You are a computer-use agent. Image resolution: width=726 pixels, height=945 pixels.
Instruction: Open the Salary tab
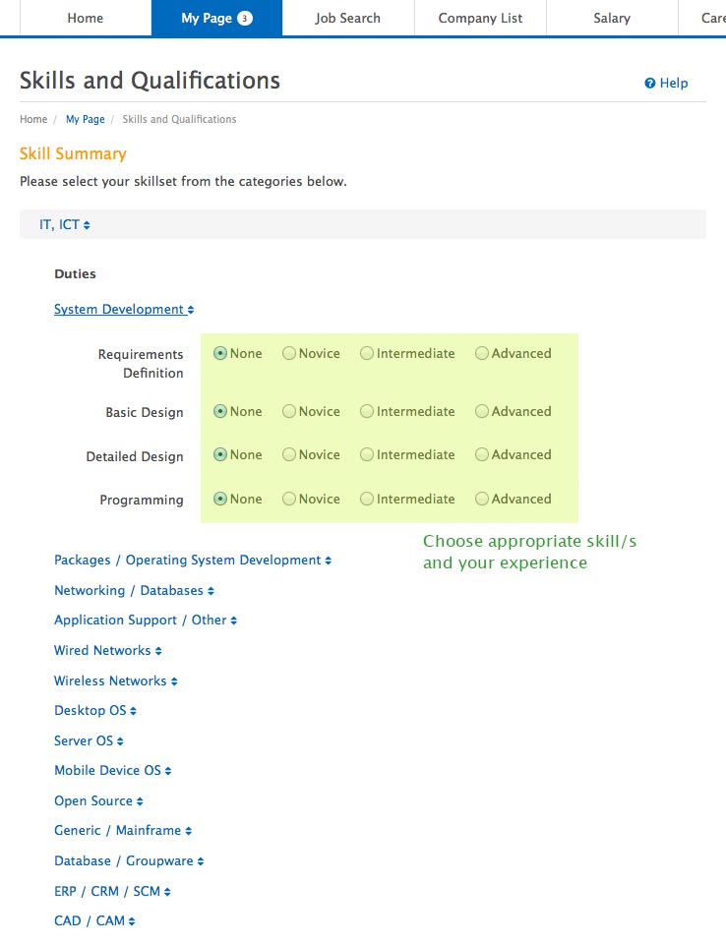click(x=612, y=18)
